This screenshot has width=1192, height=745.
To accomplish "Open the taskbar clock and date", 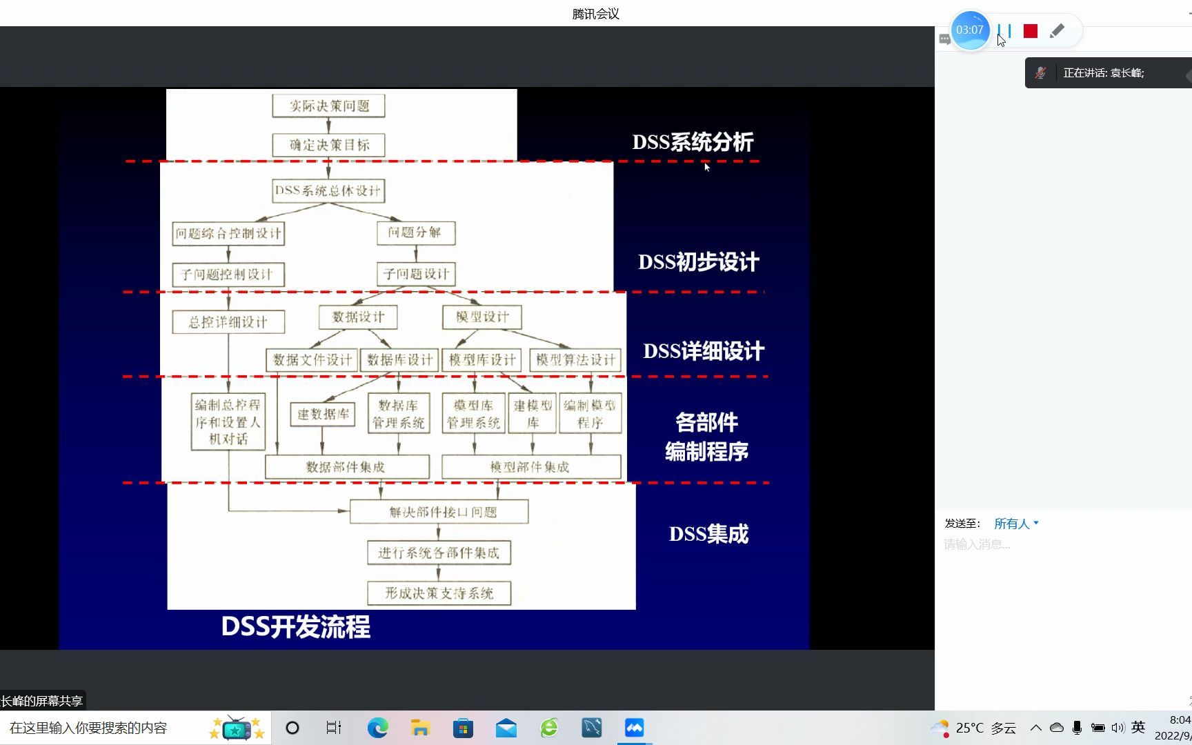I will pyautogui.click(x=1174, y=728).
